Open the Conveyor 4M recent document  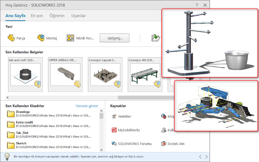click(x=145, y=74)
